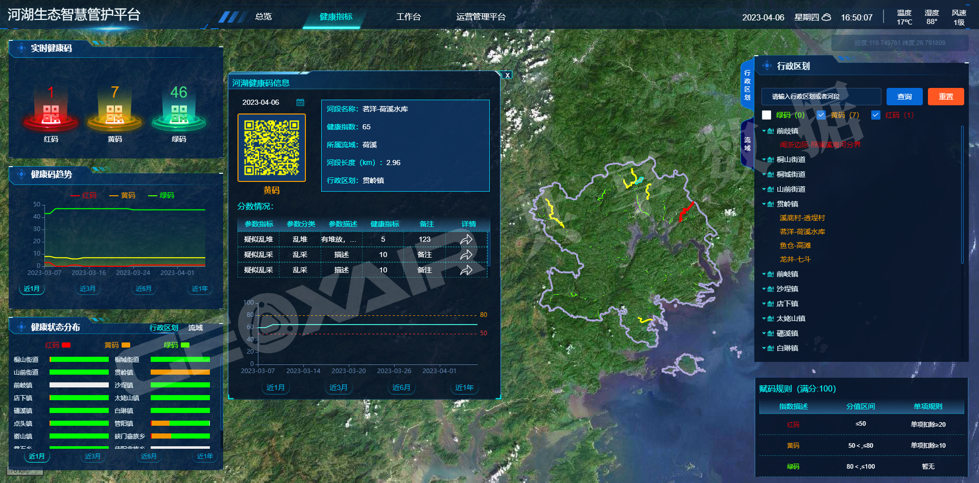
Task: Select 近1年 in 健康状态分布 panel
Action: click(205, 456)
